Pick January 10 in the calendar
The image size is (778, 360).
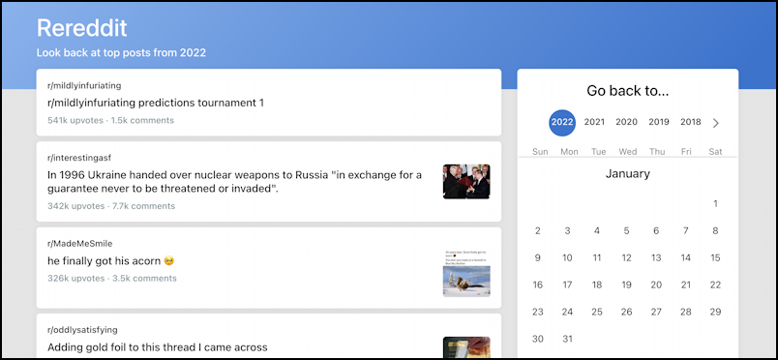click(x=567, y=257)
